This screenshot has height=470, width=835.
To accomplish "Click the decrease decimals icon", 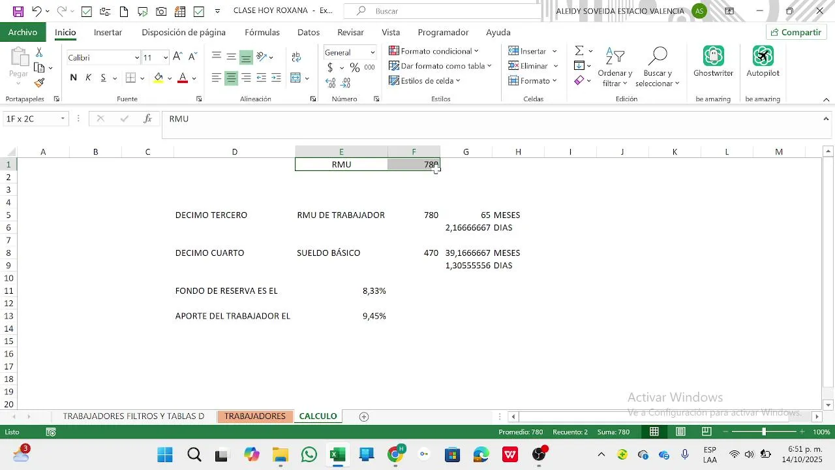I will pos(346,83).
